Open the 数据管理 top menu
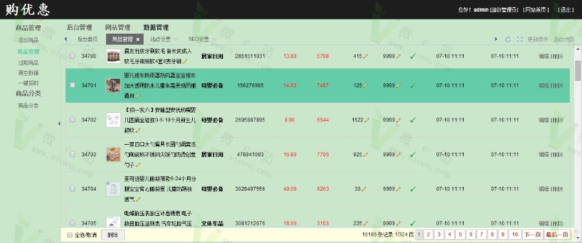Image resolution: width=582 pixels, height=243 pixels. [x=156, y=27]
